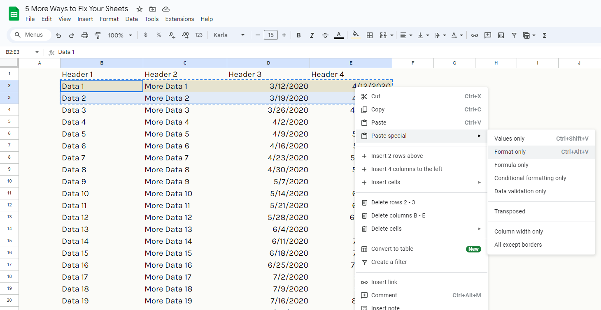Open the Extensions menu
The width and height of the screenshot is (601, 310).
coord(179,19)
